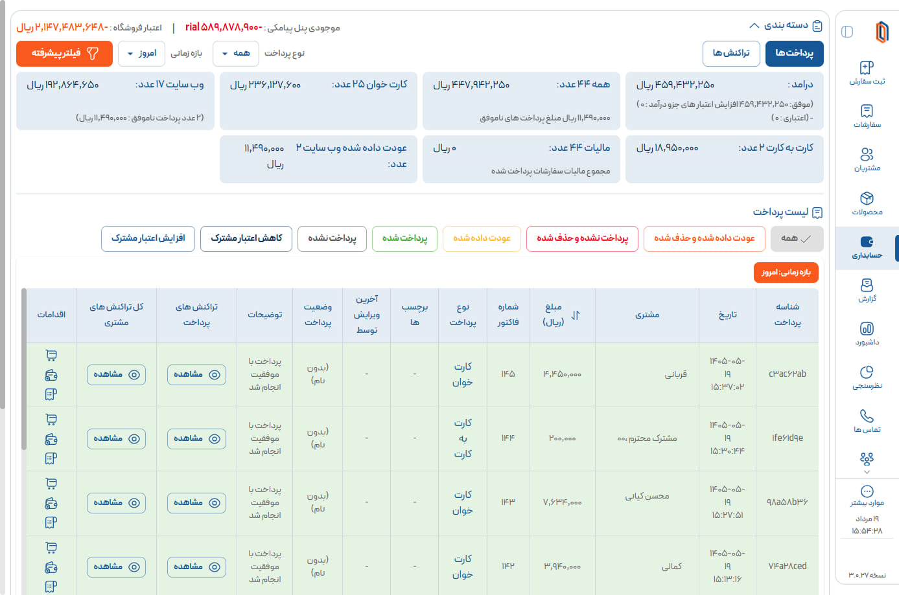Screen dimensions: 899x595
Task: Click بازه زمانی: امروز orange tag
Action: [786, 273]
